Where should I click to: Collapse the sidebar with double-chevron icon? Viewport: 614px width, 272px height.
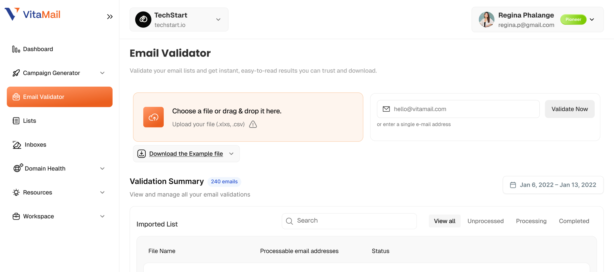tap(110, 17)
